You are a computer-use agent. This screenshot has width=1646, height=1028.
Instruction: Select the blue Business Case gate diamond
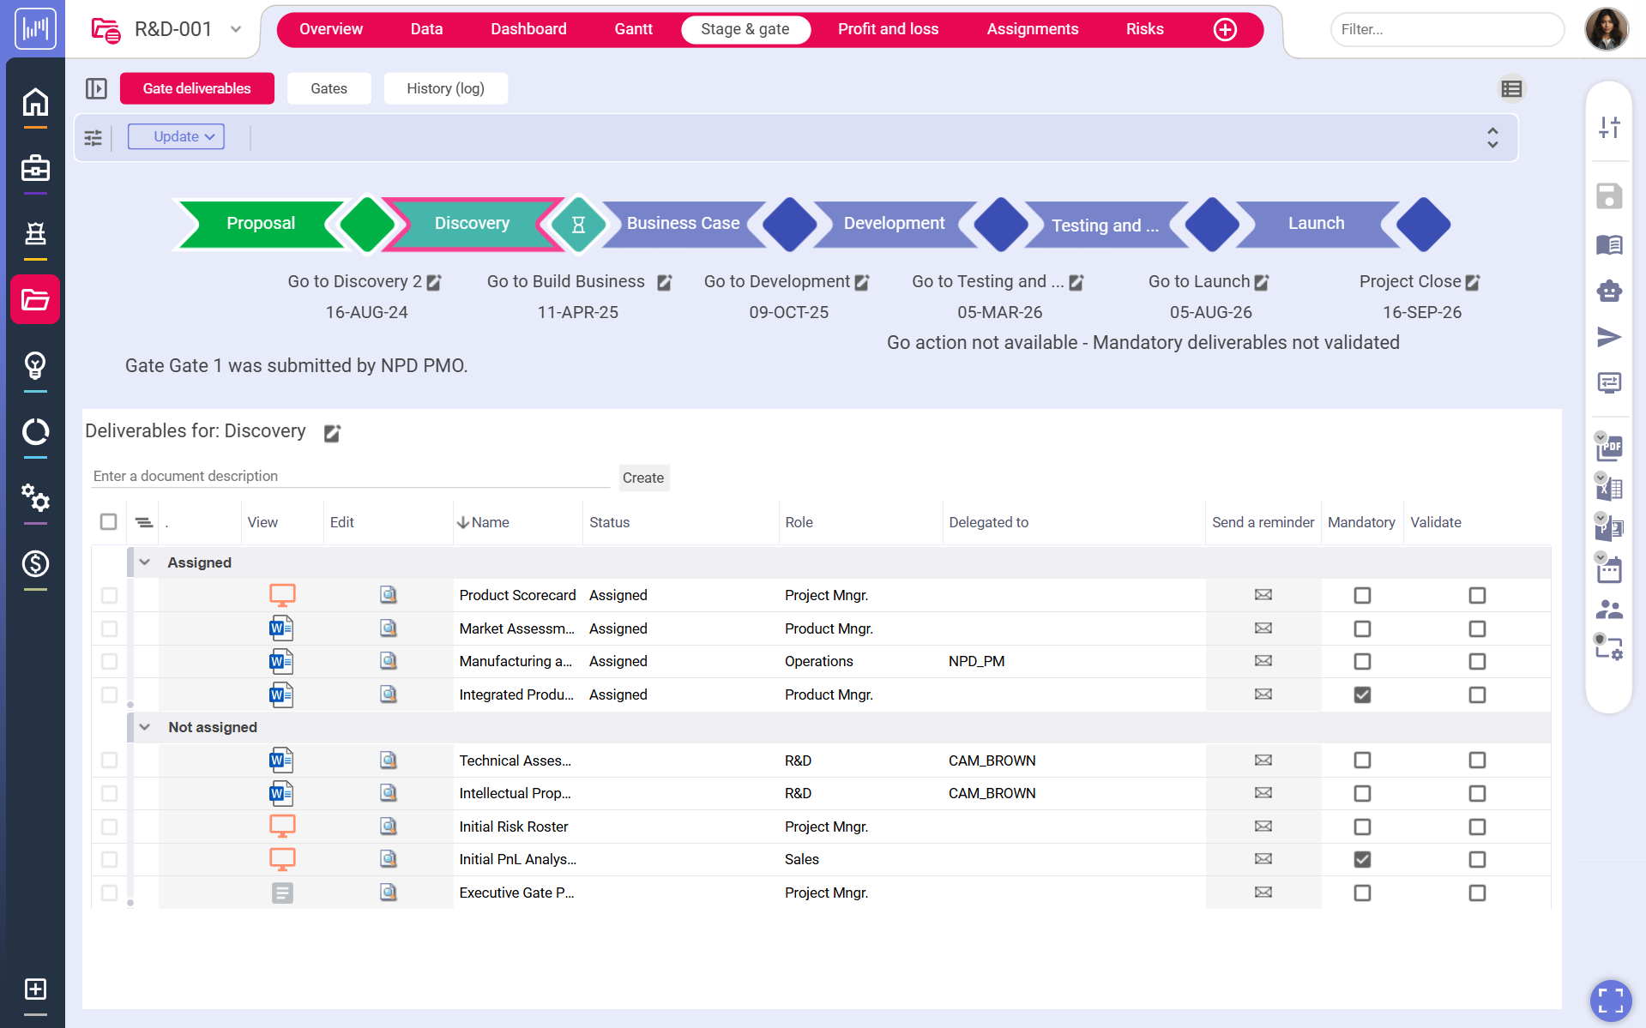[x=789, y=225]
